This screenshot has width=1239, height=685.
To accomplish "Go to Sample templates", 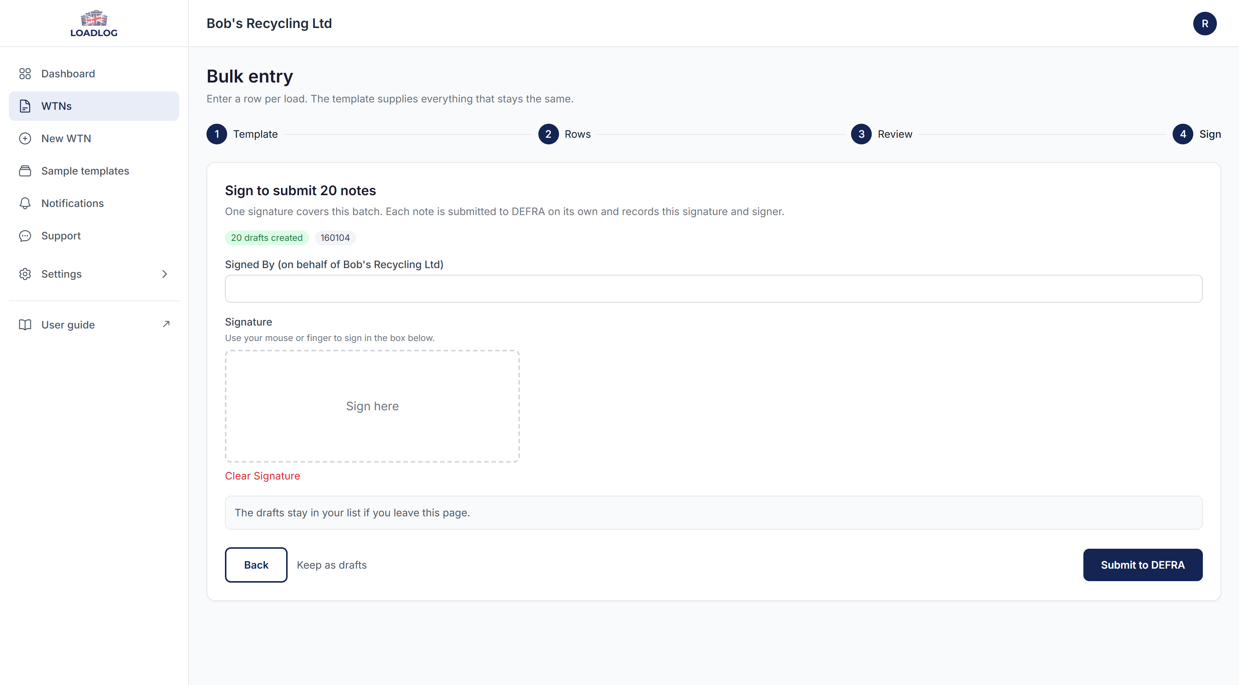I will coord(94,171).
